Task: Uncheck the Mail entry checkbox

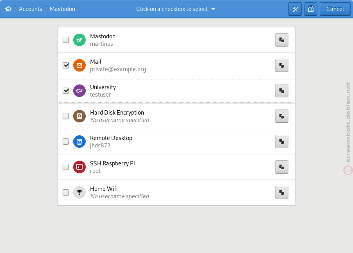Action: [x=66, y=65]
